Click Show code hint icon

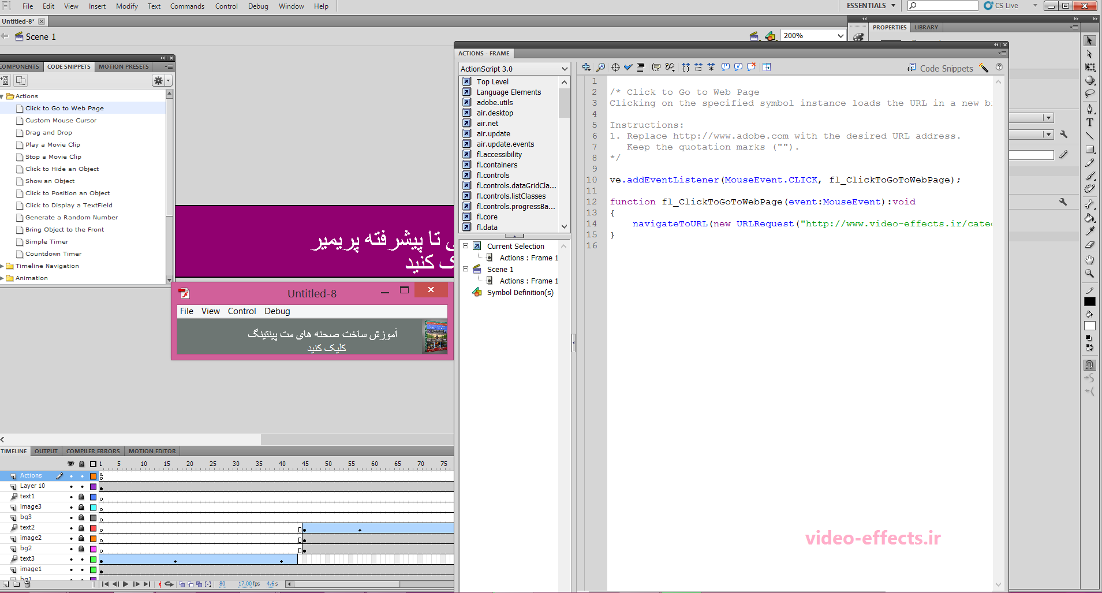(x=656, y=67)
